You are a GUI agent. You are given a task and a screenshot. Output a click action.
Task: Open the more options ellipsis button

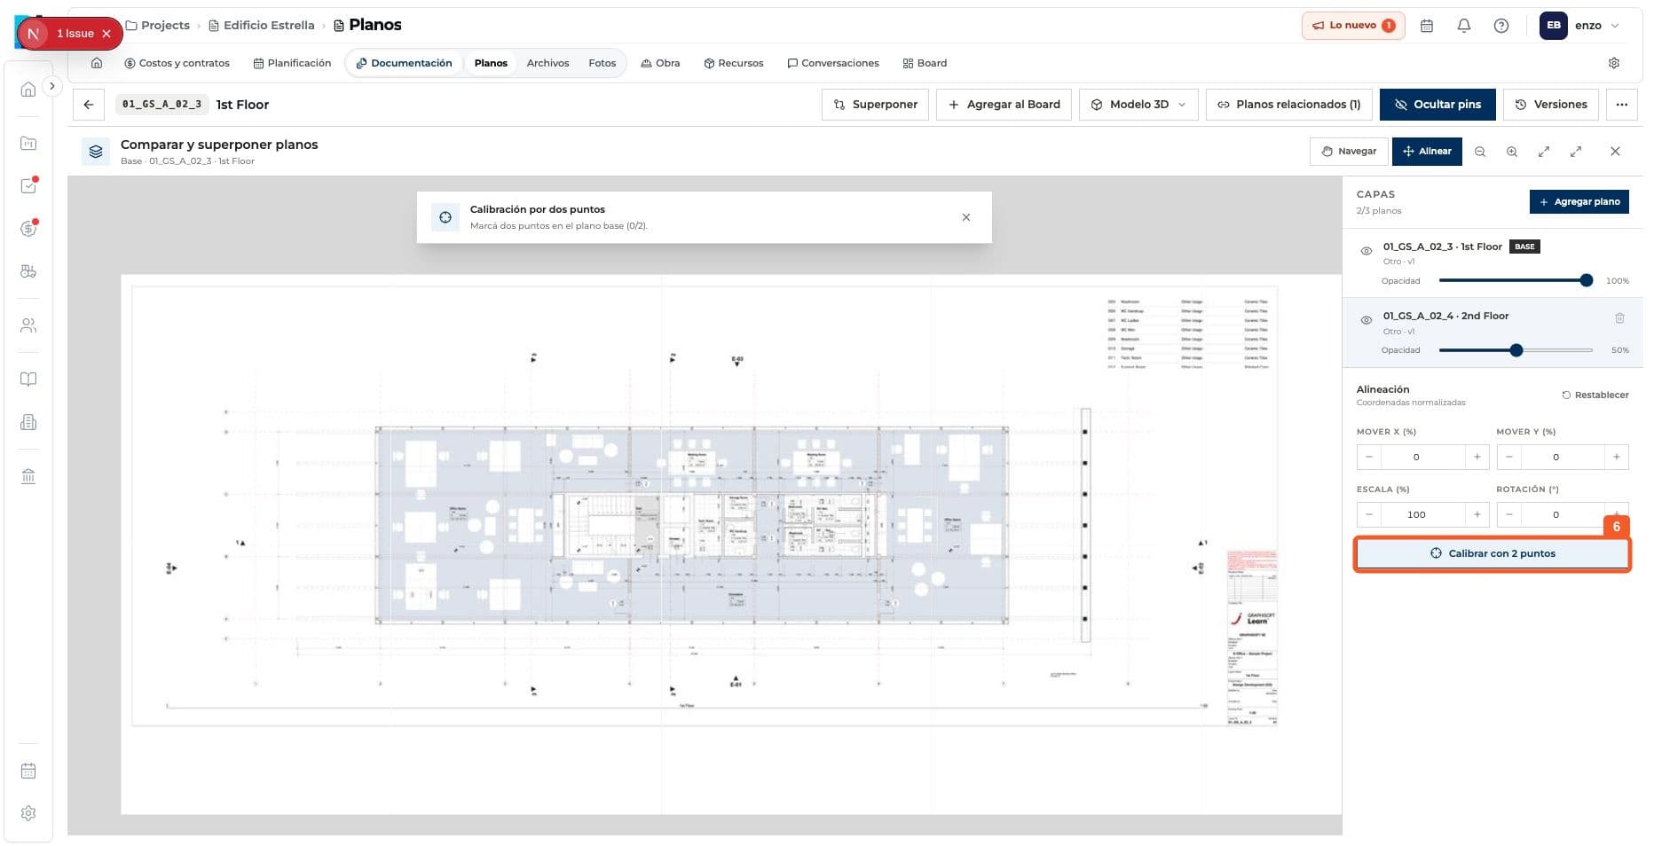click(1622, 105)
